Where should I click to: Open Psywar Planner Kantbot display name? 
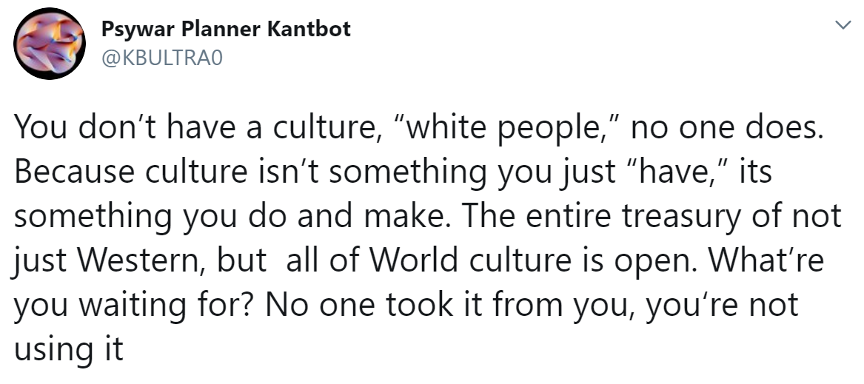tap(226, 30)
